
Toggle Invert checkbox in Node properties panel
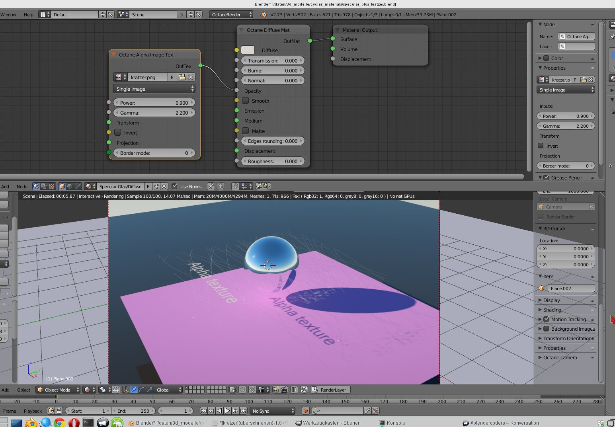pos(541,146)
